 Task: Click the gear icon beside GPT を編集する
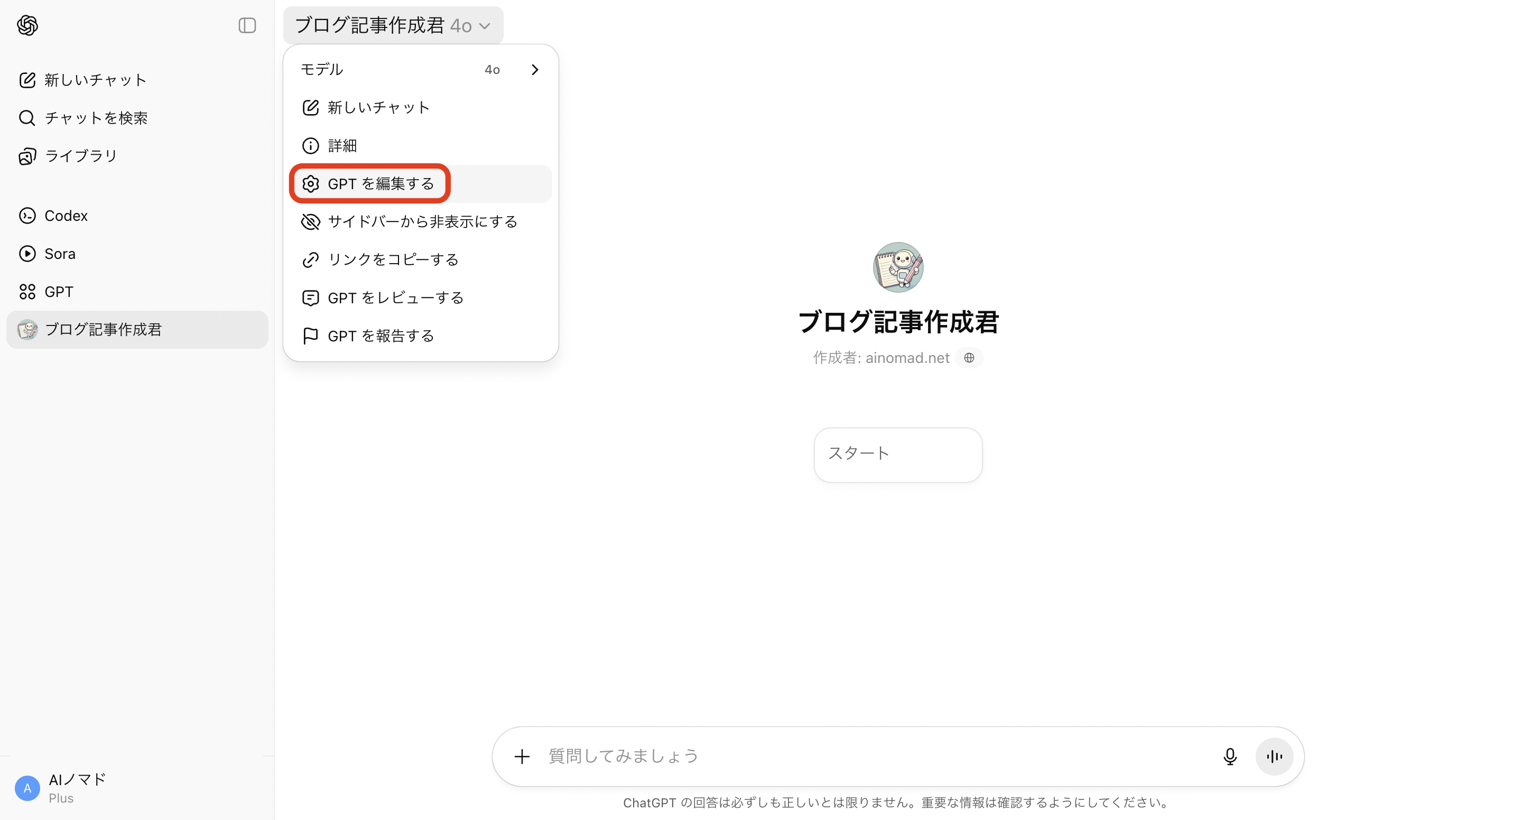[x=311, y=184]
